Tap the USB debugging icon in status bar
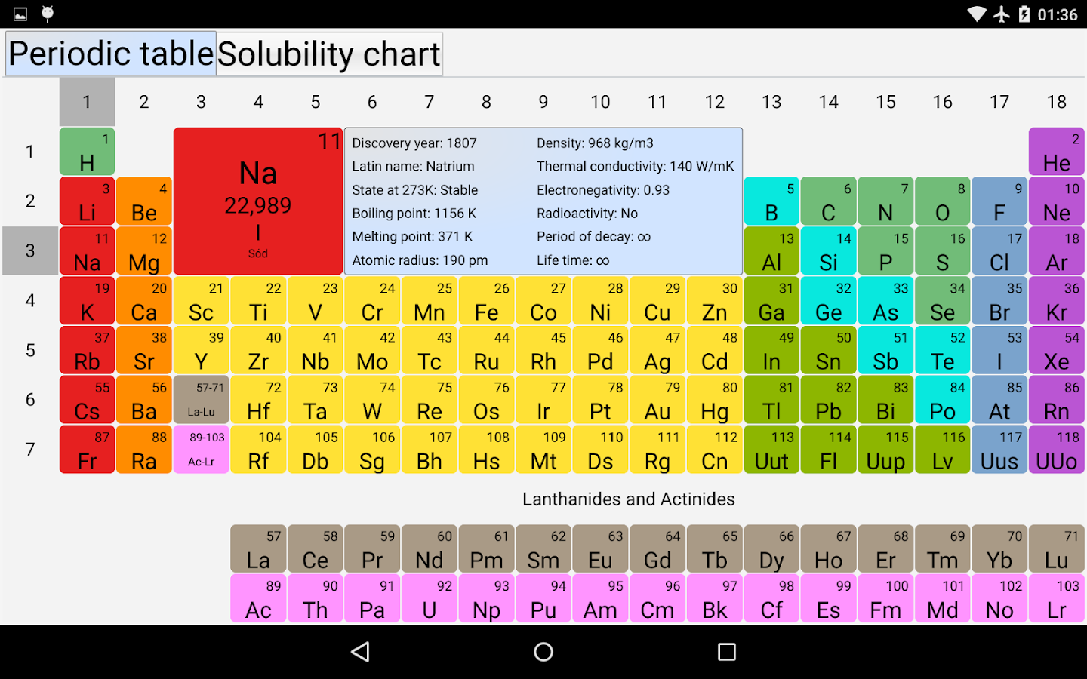 pyautogui.click(x=47, y=13)
